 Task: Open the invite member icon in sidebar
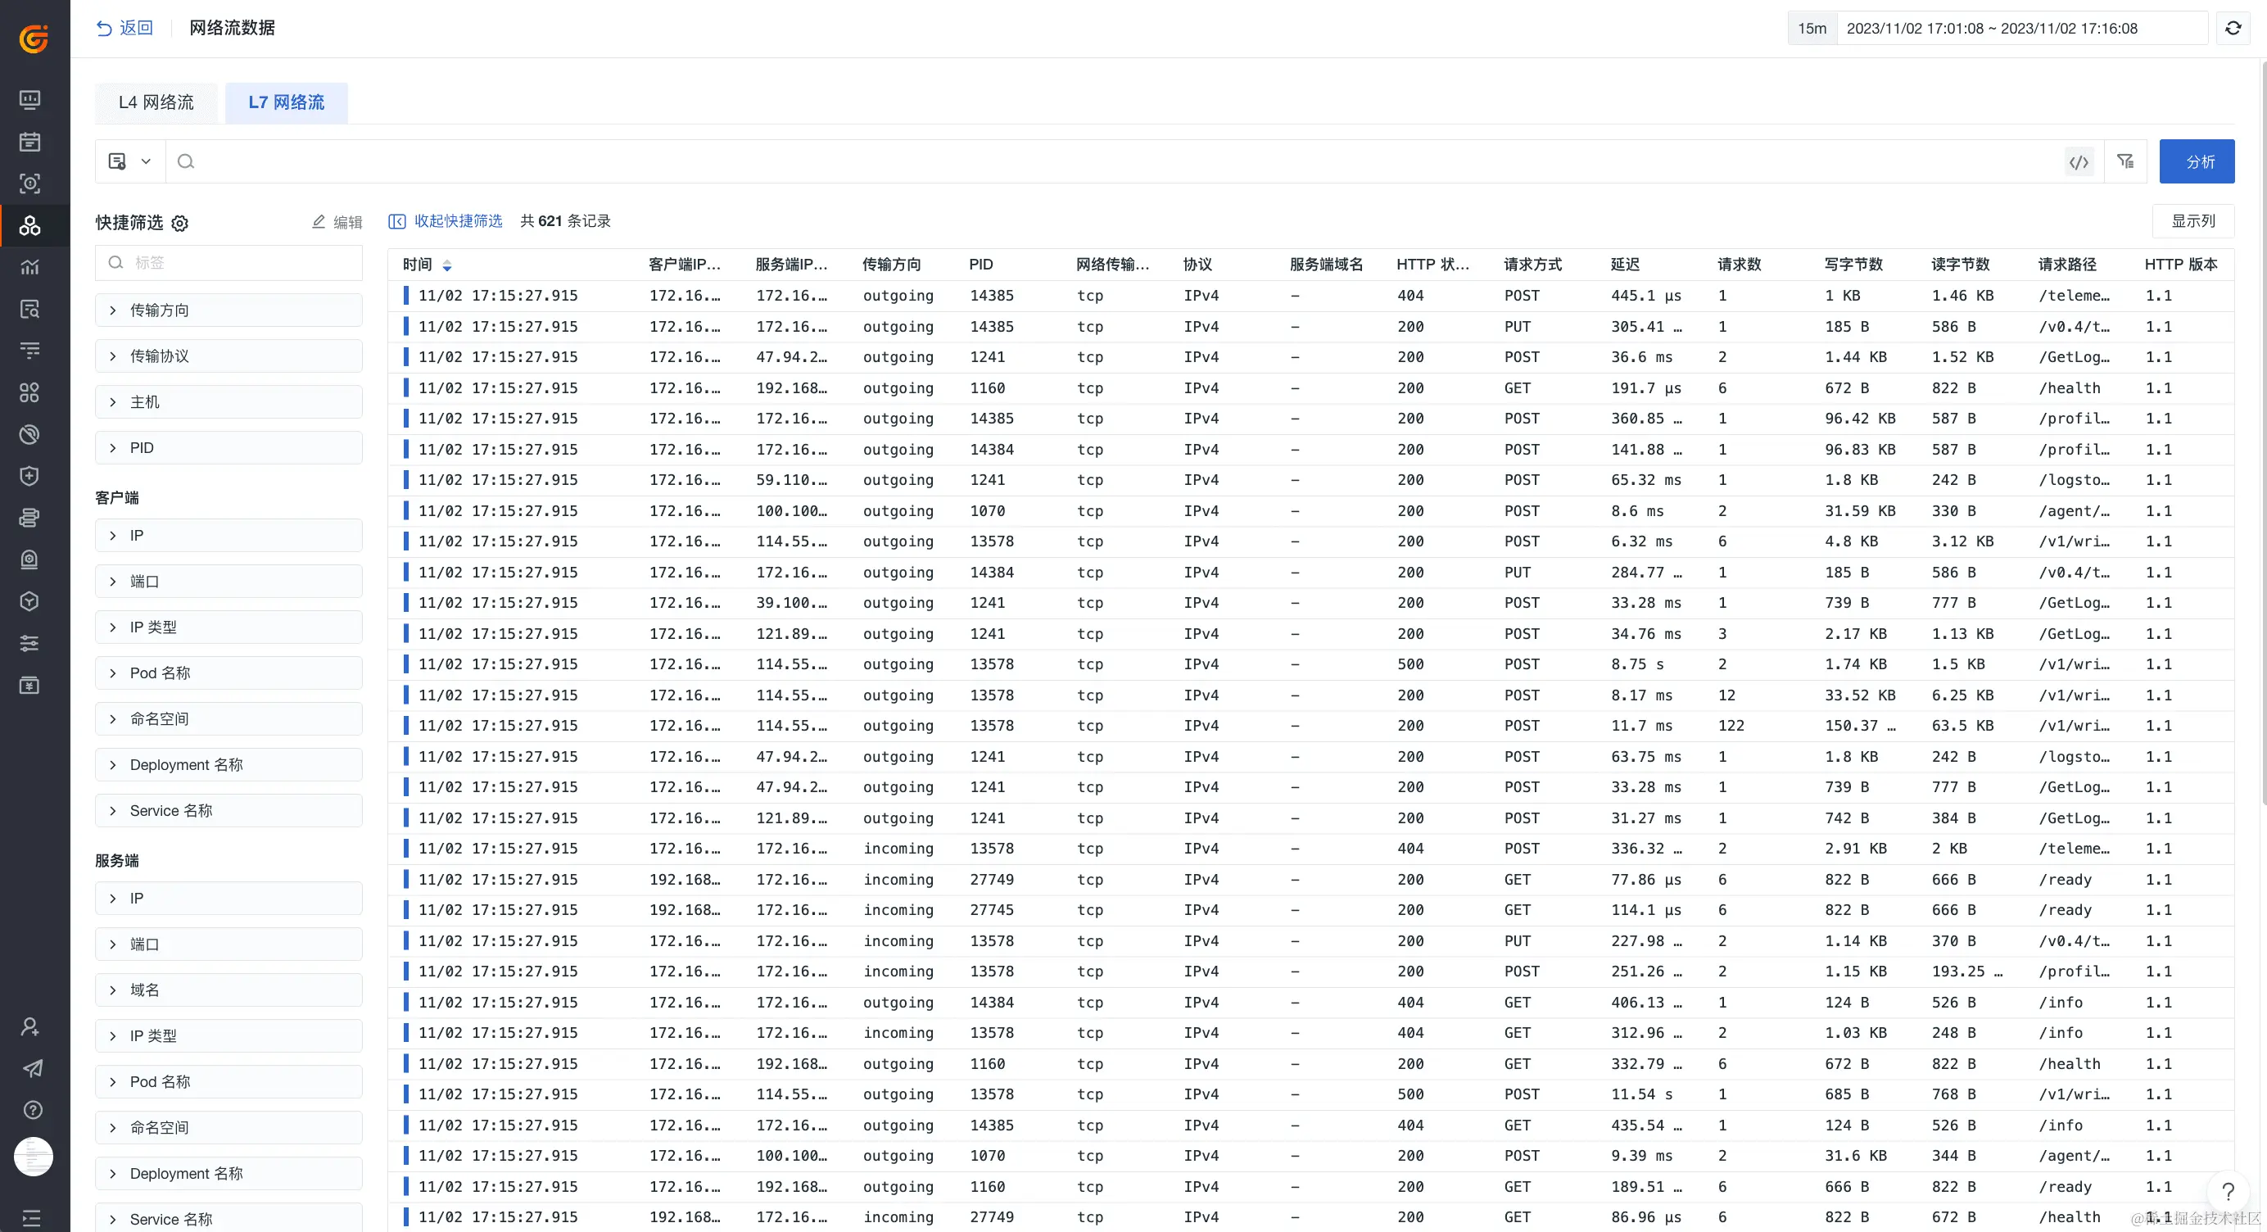(x=31, y=1026)
